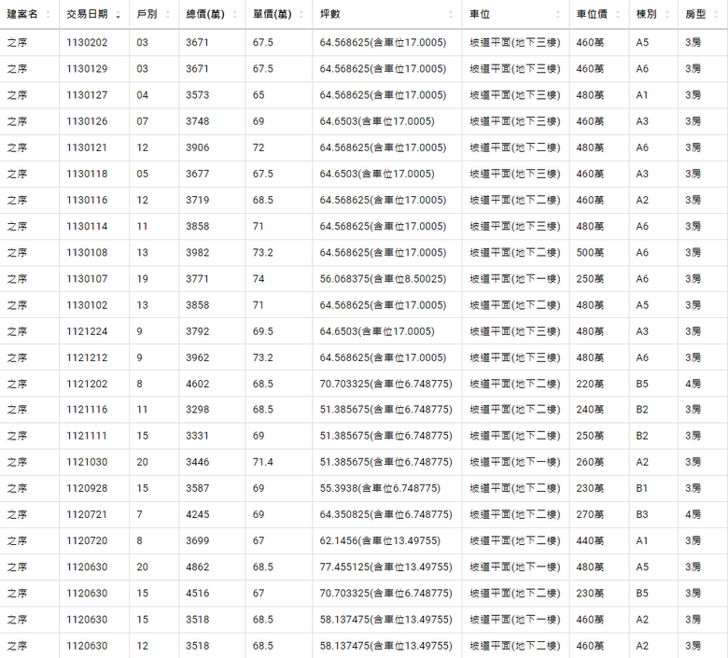
Task: Click parking price 220萬
Action: [x=590, y=384]
